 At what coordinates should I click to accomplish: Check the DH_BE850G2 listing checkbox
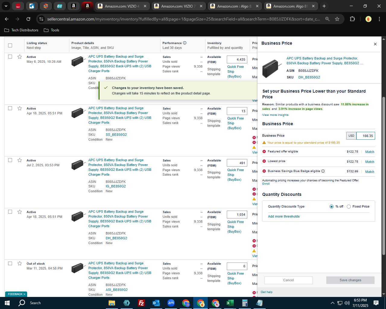tap(10, 212)
